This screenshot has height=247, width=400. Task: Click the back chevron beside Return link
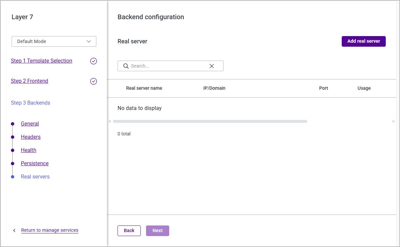coord(14,230)
